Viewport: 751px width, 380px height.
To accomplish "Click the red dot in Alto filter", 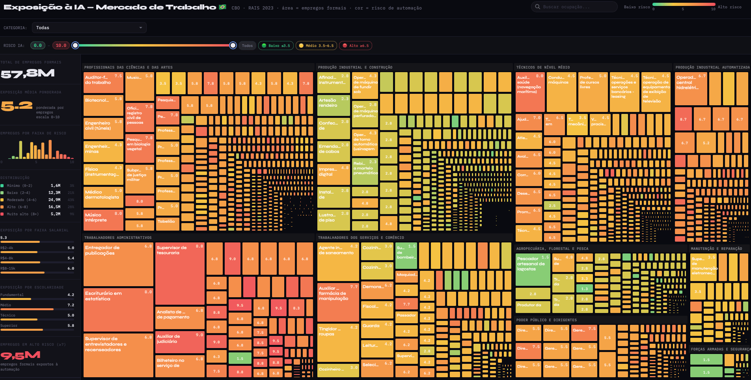I will pos(345,46).
